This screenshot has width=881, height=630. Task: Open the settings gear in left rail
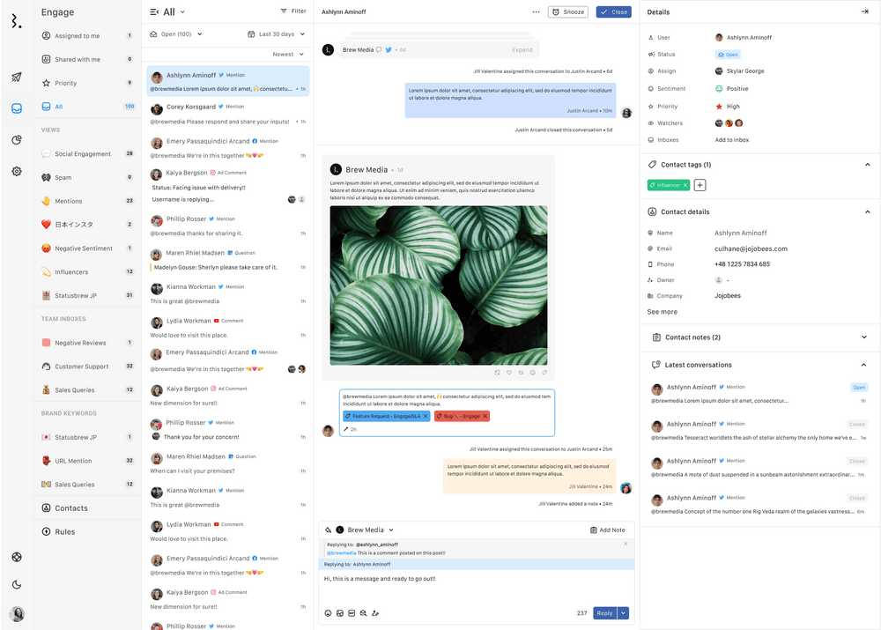[17, 171]
